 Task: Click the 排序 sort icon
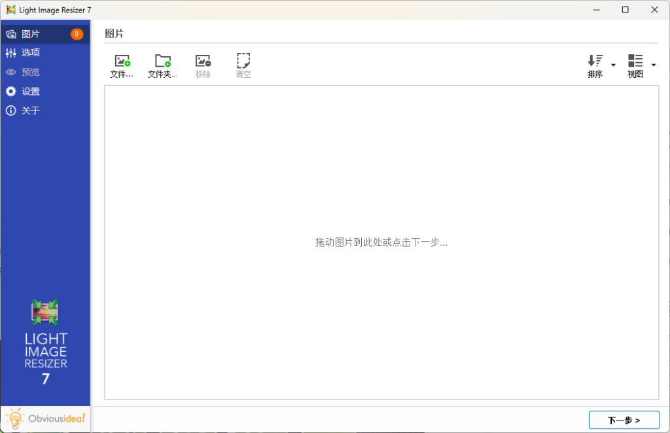(595, 60)
